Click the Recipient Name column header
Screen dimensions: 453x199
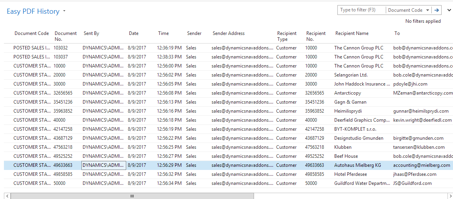click(x=352, y=33)
